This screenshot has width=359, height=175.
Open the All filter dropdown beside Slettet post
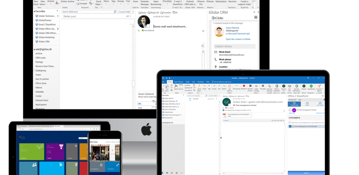(129, 16)
